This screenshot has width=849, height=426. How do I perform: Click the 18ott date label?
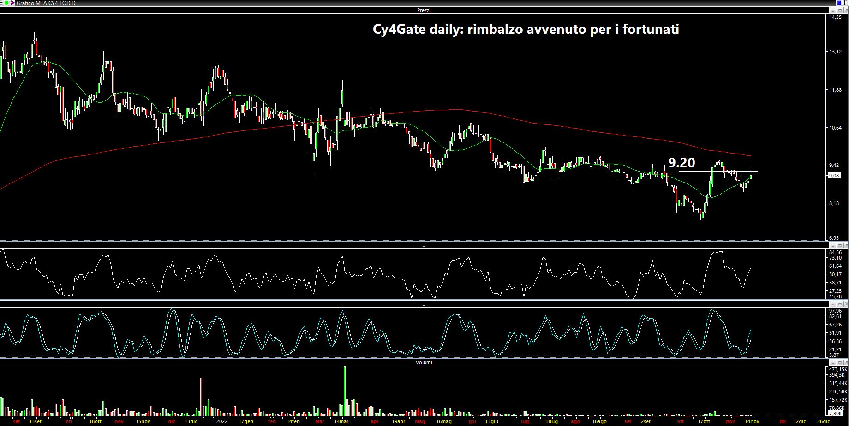pyautogui.click(x=95, y=421)
